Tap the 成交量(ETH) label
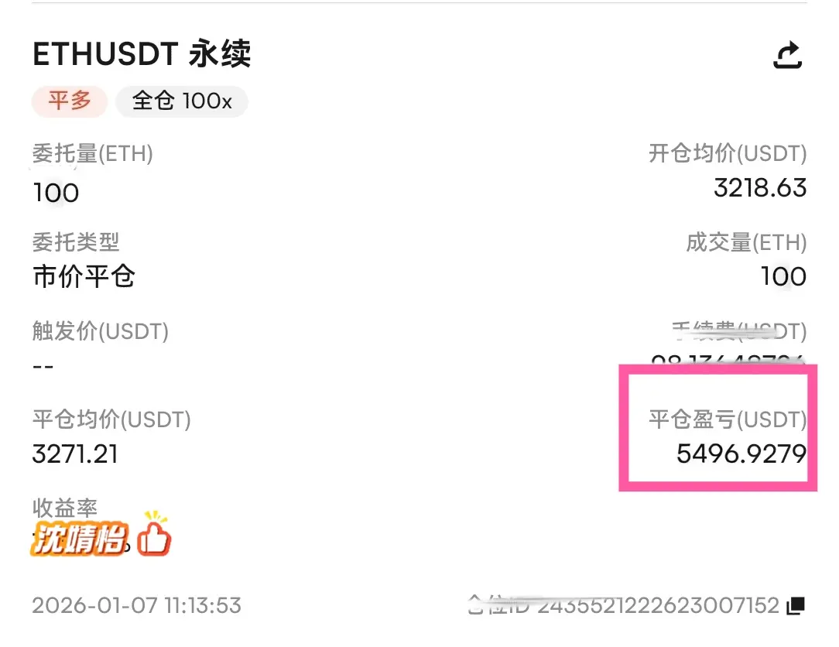 tap(746, 242)
